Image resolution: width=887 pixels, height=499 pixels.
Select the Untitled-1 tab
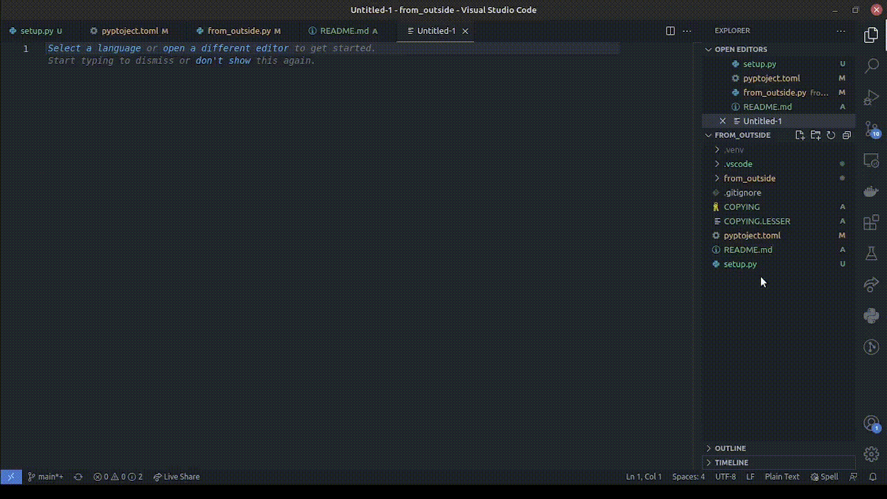click(x=436, y=31)
